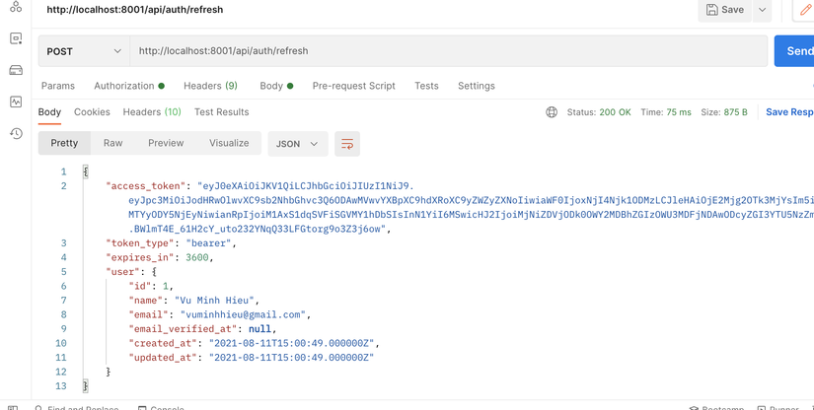This screenshot has width=814, height=410.
Task: Click the globe network icon beside Status
Action: 552,112
